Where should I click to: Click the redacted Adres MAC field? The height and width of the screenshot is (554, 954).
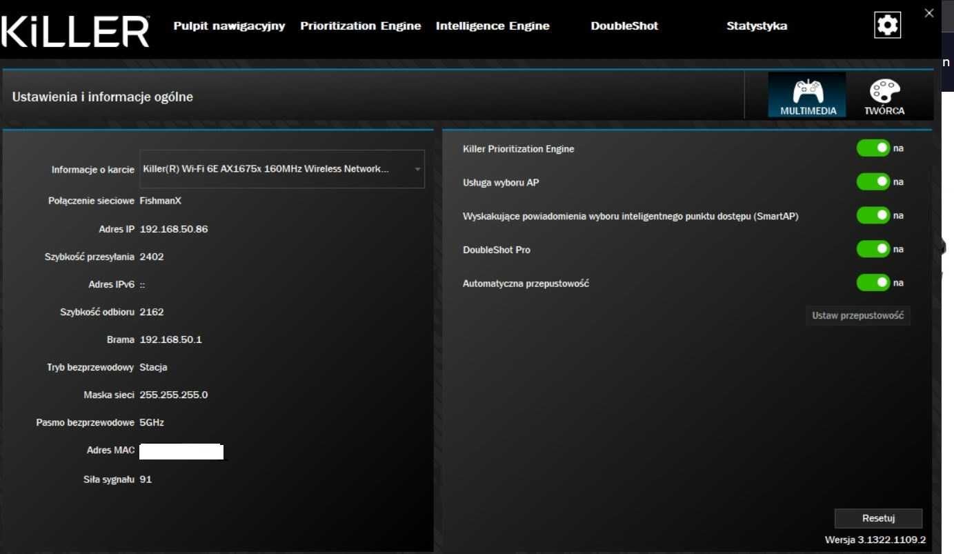(x=181, y=452)
